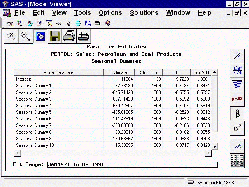249x187 pixels.
Task: Open the Help menu
Action: point(205,13)
